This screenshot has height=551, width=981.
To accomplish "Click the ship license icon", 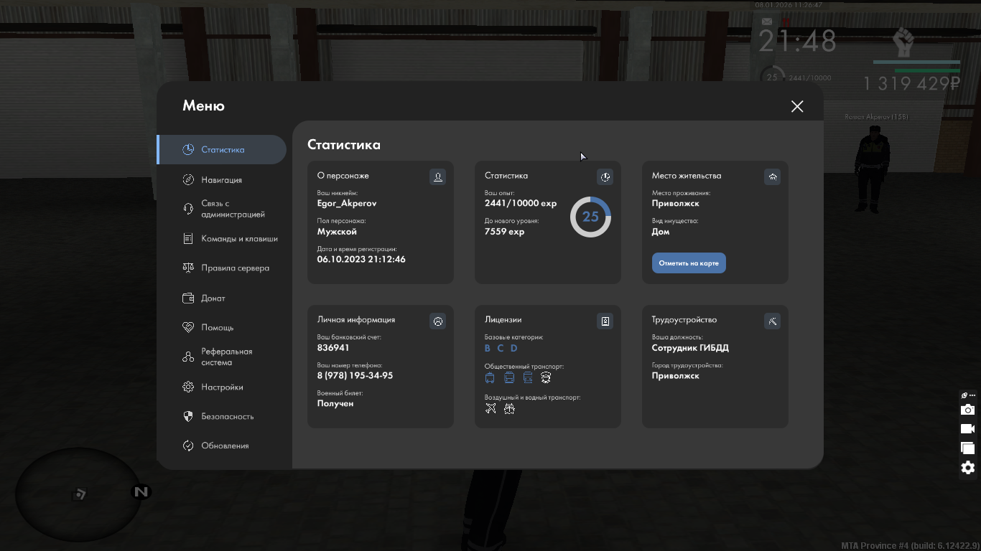I will coord(509,409).
